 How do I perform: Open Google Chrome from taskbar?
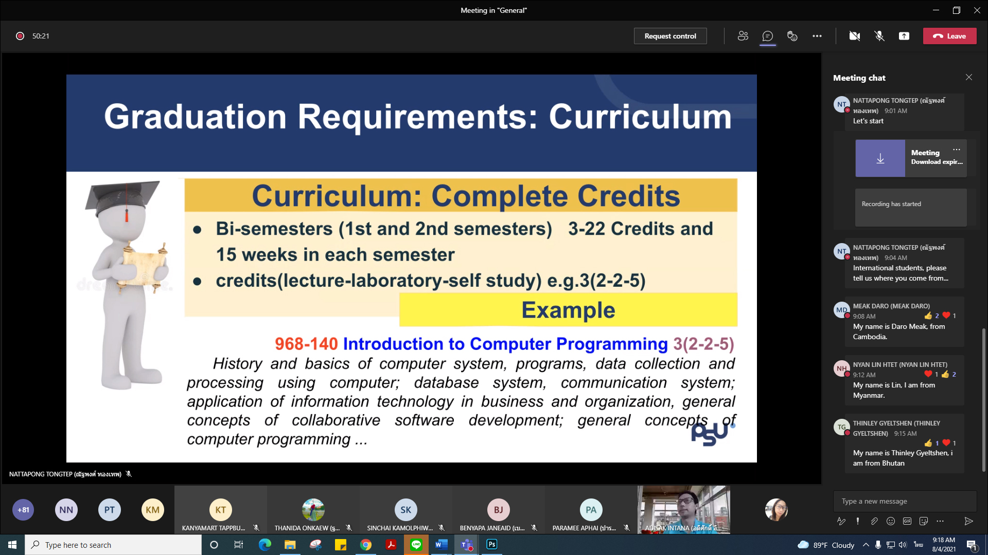click(366, 545)
